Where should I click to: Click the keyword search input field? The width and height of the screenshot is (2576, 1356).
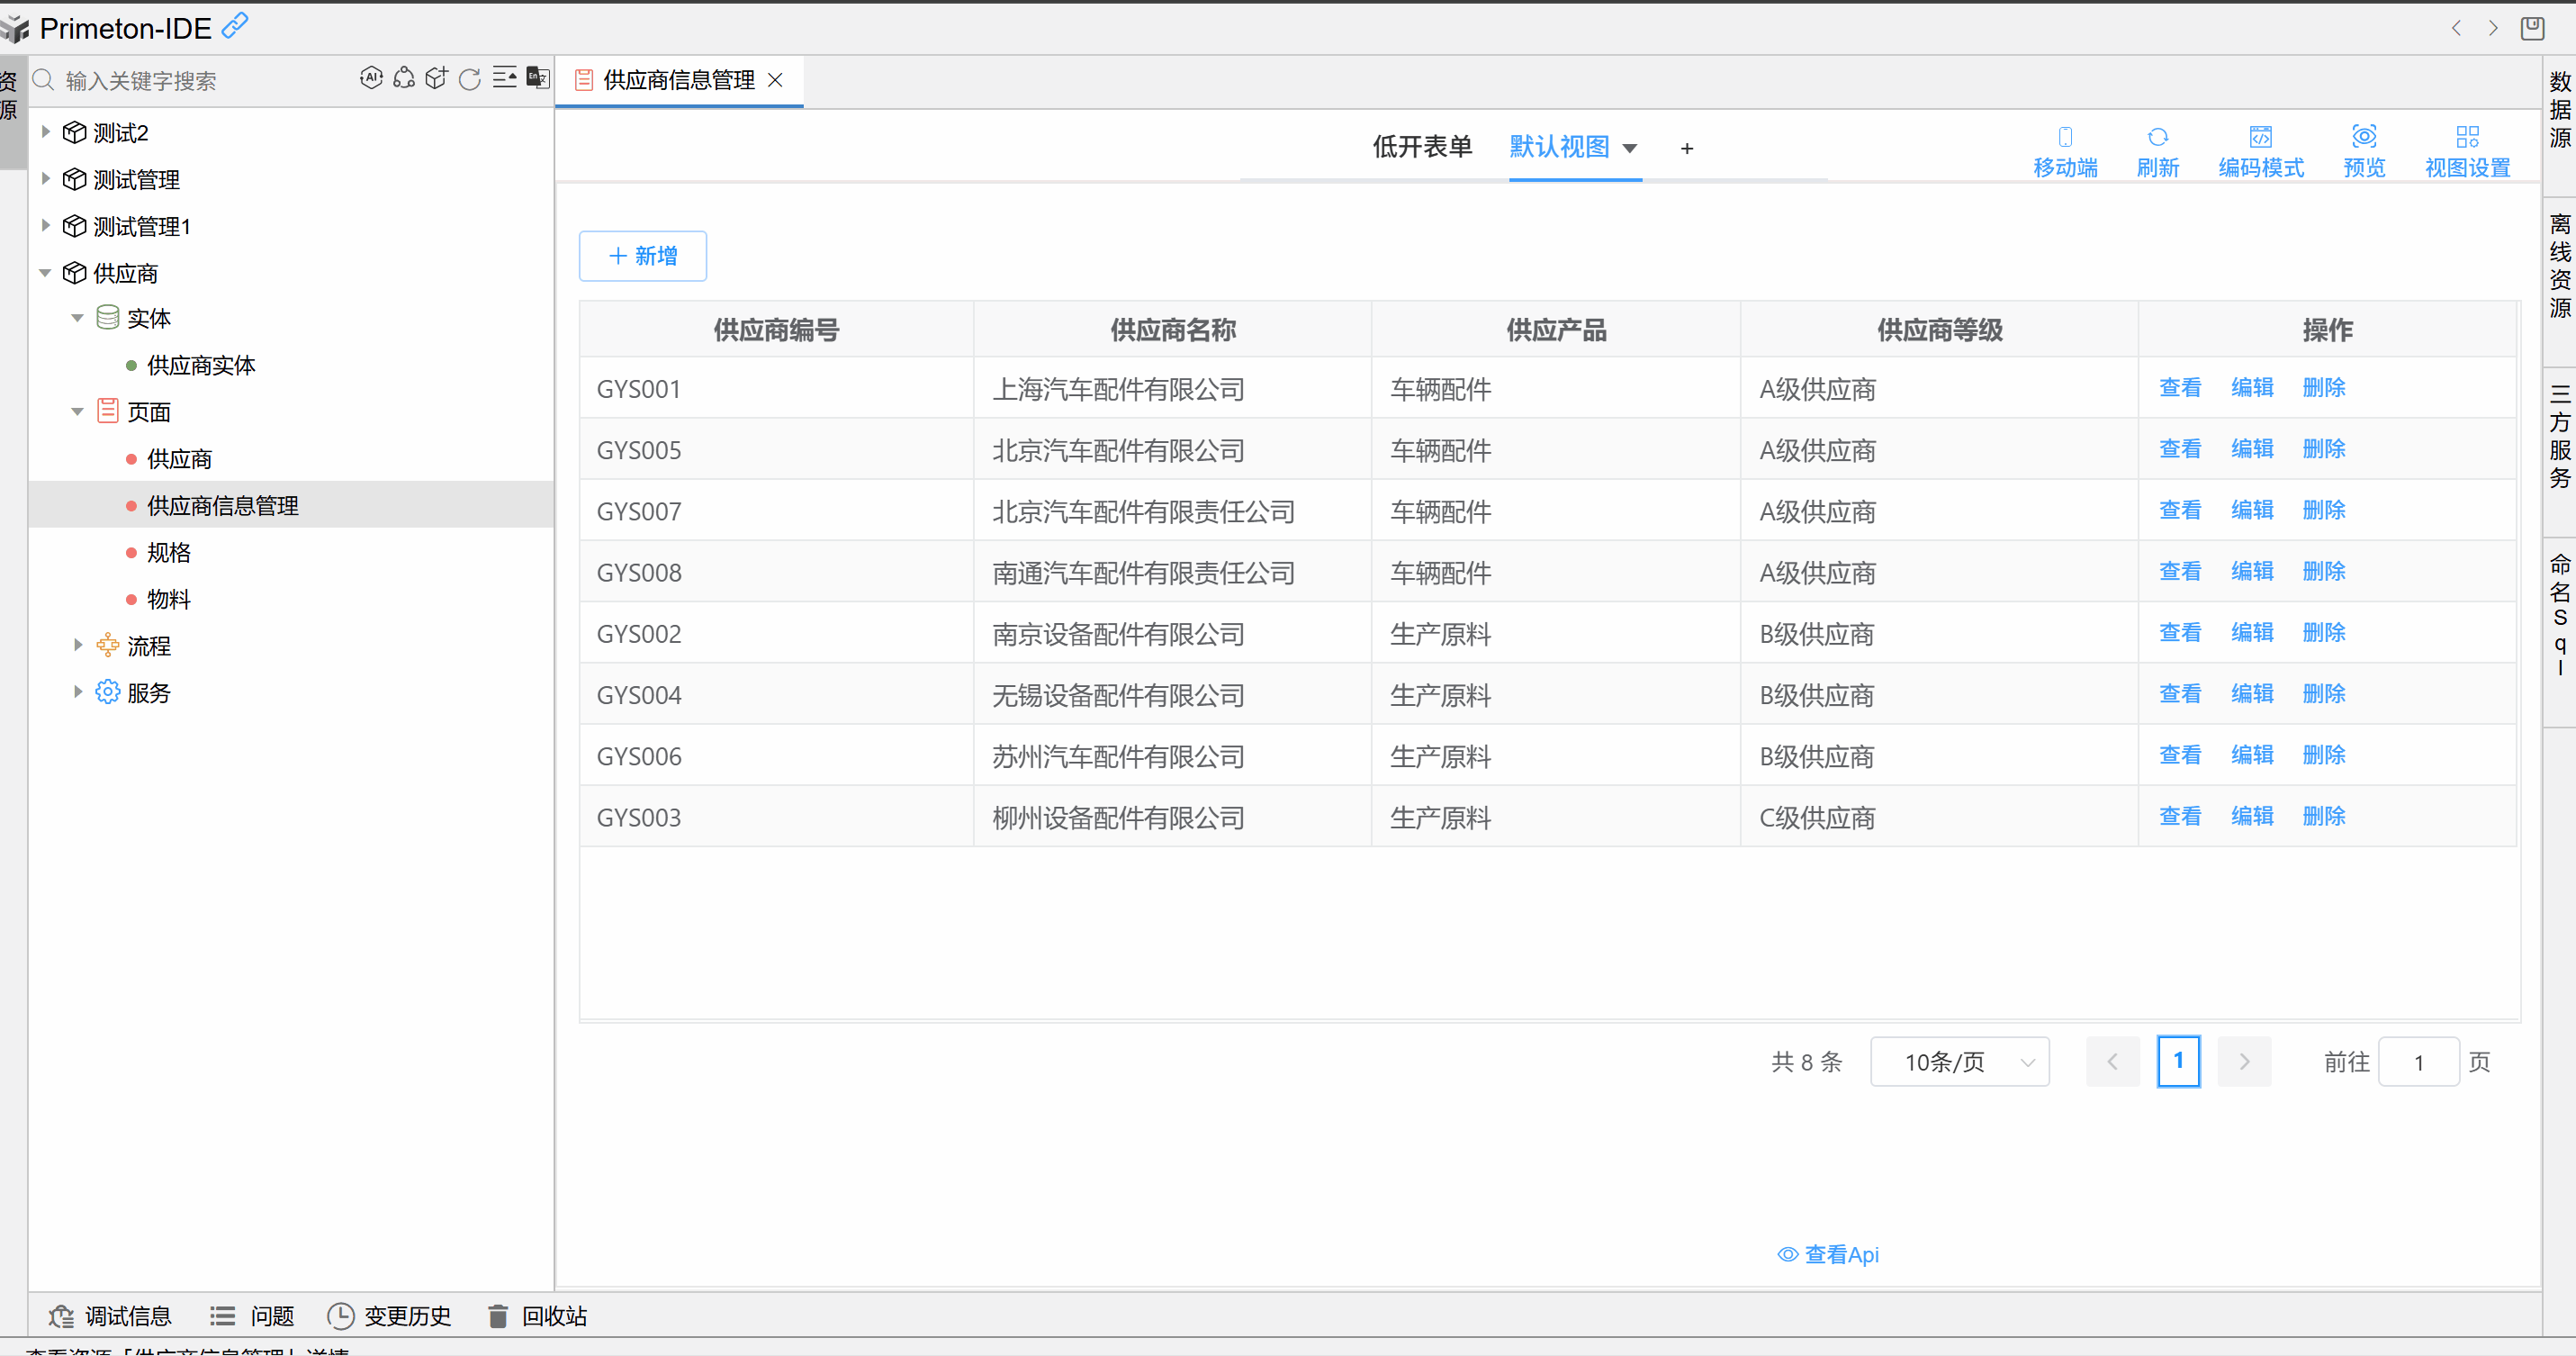200,80
